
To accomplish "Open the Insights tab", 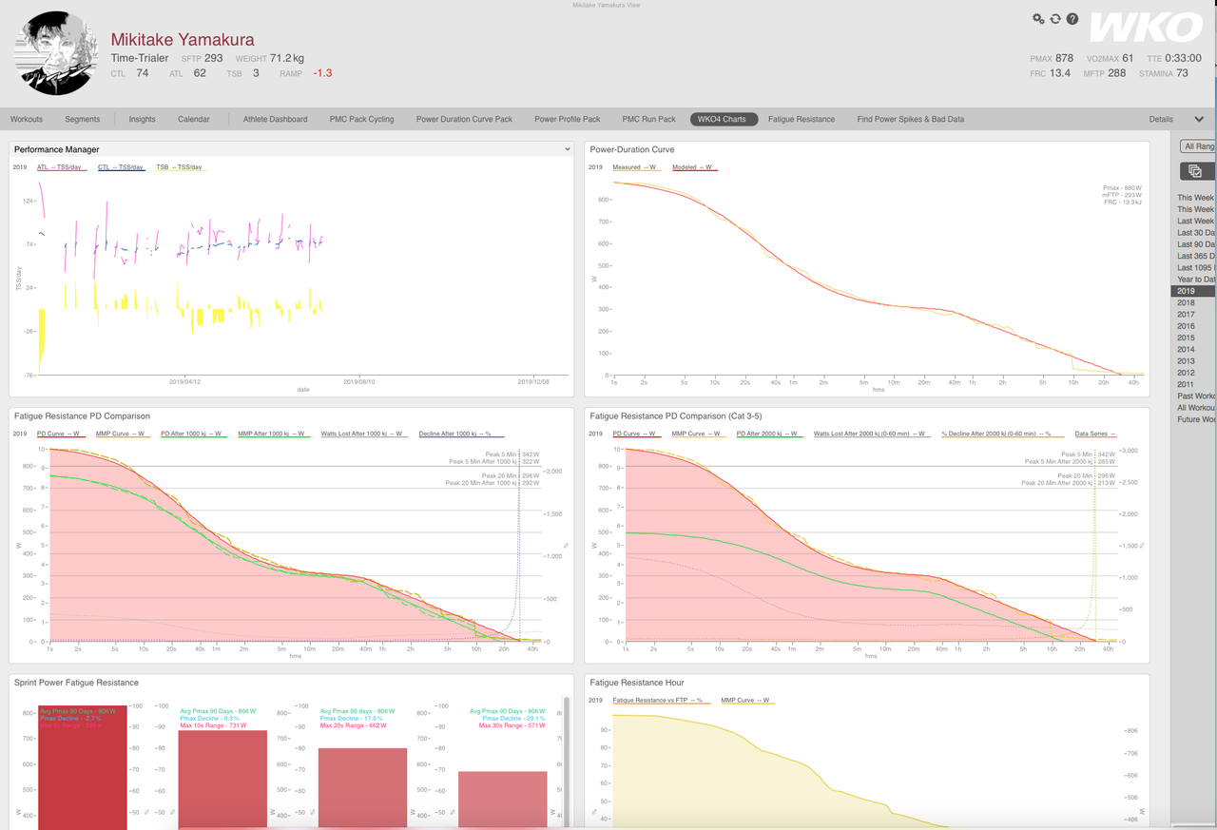I will click(143, 120).
